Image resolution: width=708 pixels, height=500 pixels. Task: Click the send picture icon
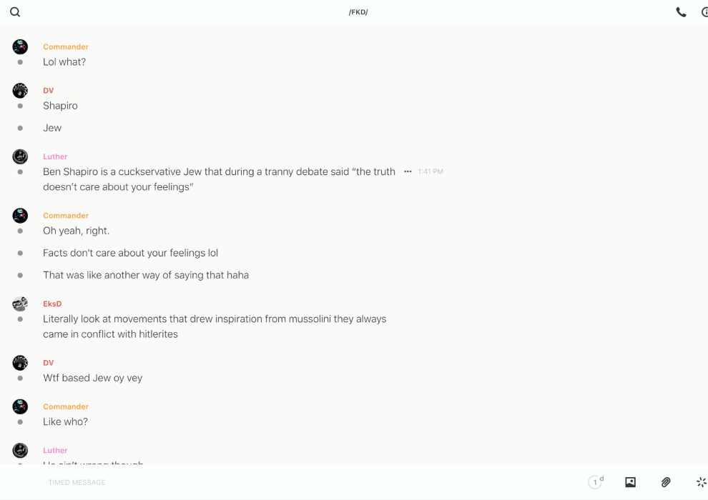(x=630, y=482)
